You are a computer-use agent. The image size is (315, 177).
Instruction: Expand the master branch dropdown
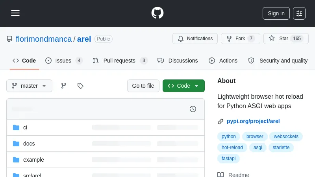pos(29,86)
